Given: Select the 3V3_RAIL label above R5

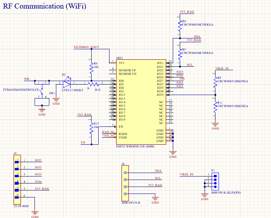Looking at the screenshot, I should point(194,40).
